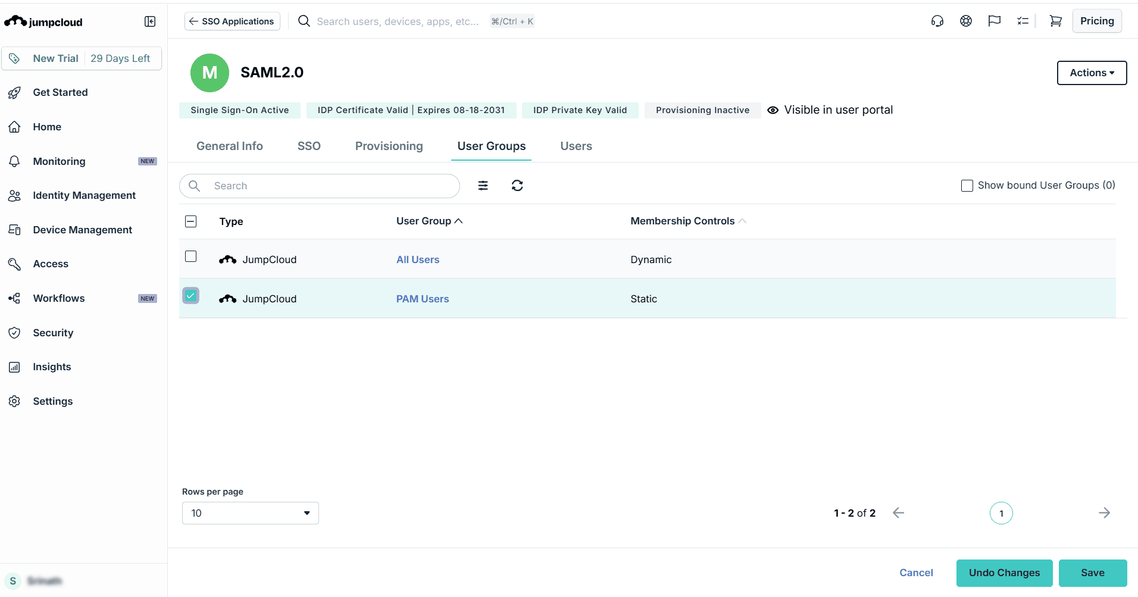Open support headset icon
This screenshot has height=597, width=1138.
[937, 21]
